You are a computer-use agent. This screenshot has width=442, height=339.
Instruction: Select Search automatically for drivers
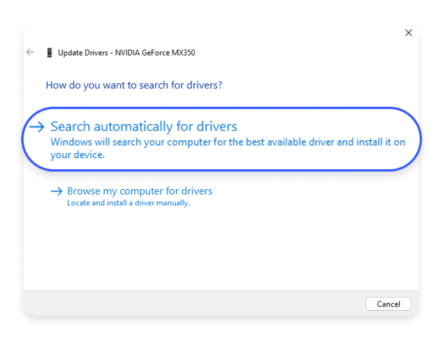(143, 127)
